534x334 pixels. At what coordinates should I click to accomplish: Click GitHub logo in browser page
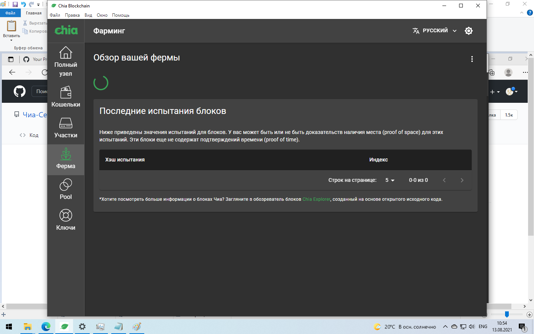coord(20,91)
